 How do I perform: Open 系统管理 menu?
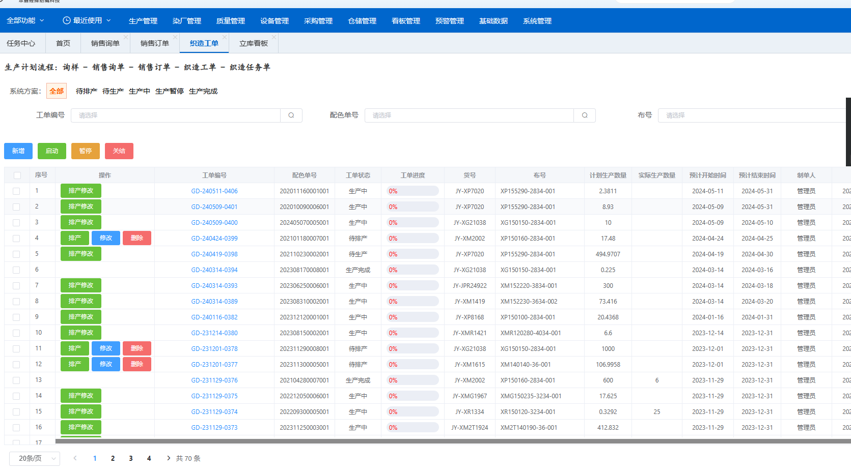pyautogui.click(x=537, y=21)
